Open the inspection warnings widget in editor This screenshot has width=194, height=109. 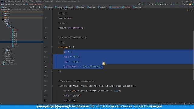188,10
